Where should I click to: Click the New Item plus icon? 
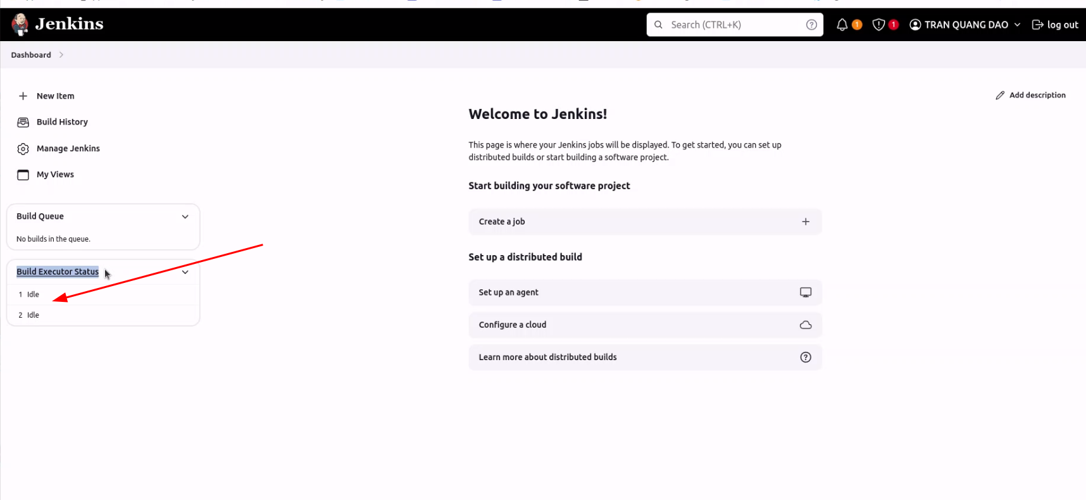click(x=23, y=96)
